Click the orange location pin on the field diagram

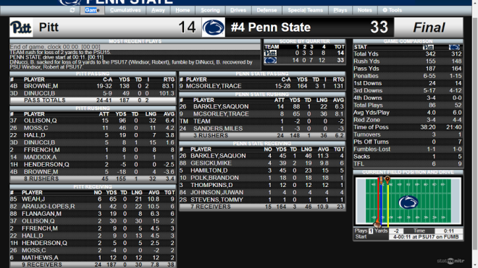[x=387, y=179]
